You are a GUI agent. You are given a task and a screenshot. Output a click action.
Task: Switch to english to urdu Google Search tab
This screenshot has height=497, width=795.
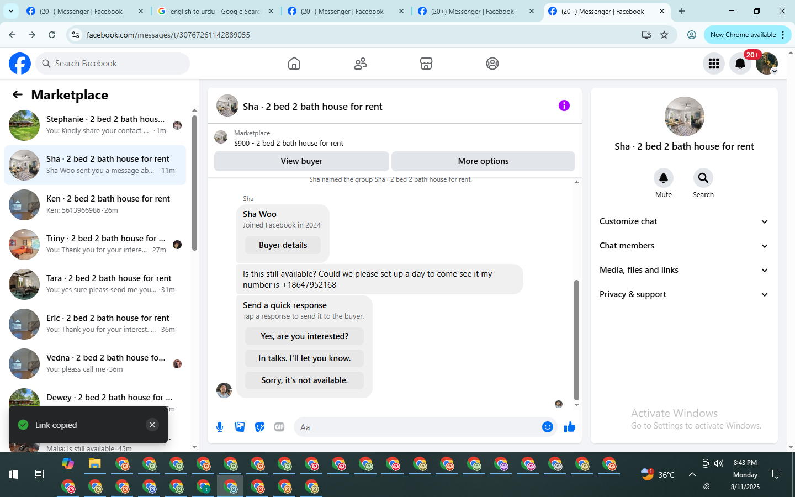coord(215,11)
